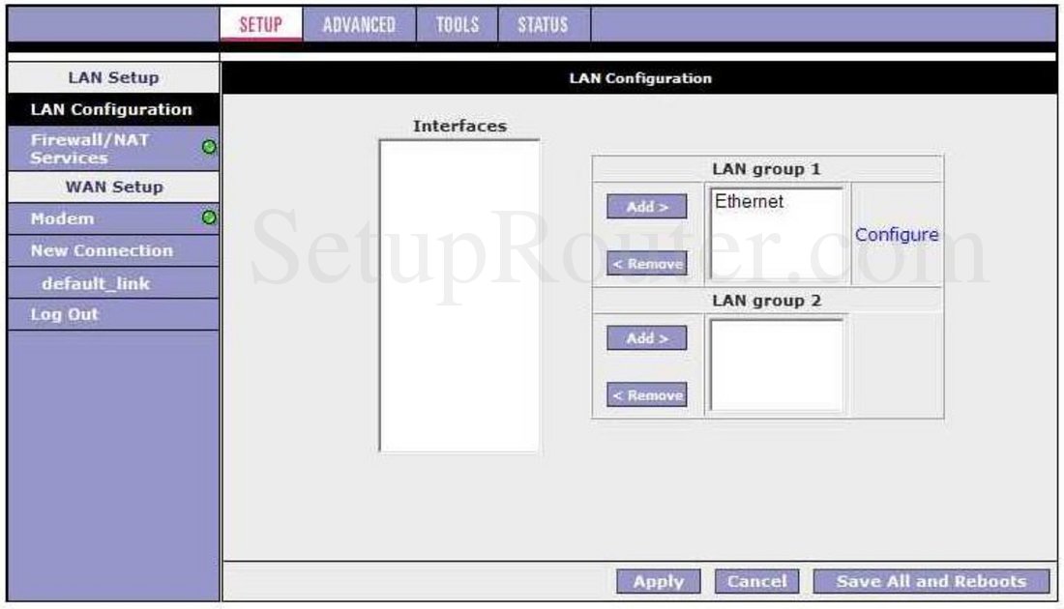Viewport: 1064px width, 609px height.
Task: Select the SETUP tab
Action: click(x=260, y=25)
